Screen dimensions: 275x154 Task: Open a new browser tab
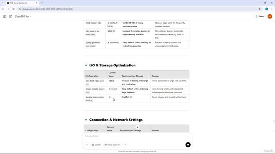click(42, 3)
